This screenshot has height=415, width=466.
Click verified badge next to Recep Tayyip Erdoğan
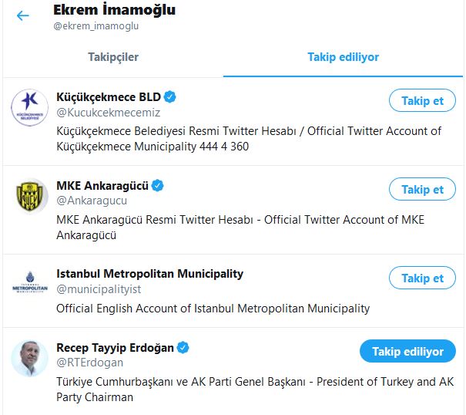(183, 347)
